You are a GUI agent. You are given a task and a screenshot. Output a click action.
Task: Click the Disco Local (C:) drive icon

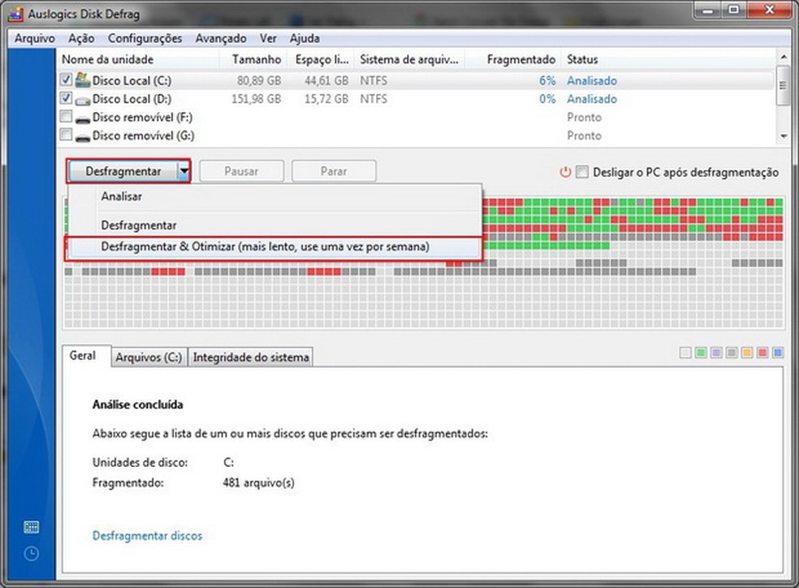(x=83, y=80)
